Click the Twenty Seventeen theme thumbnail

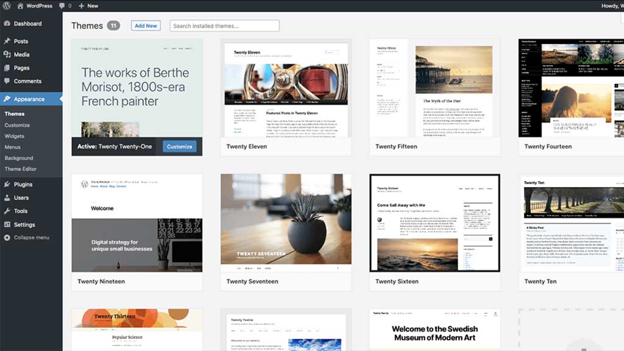pyautogui.click(x=286, y=223)
